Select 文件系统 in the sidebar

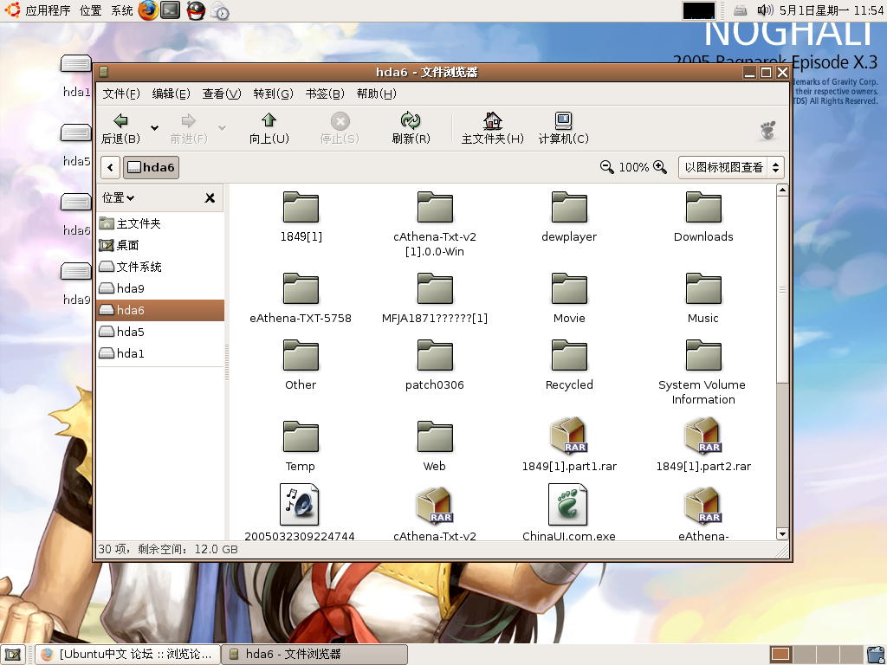(160, 267)
